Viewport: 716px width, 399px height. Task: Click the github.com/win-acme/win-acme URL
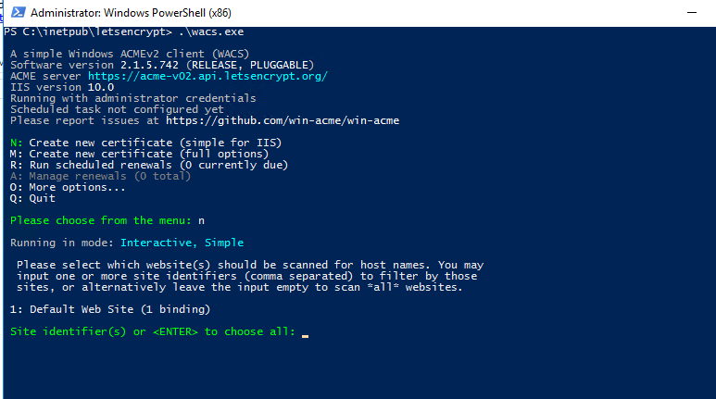coord(283,120)
